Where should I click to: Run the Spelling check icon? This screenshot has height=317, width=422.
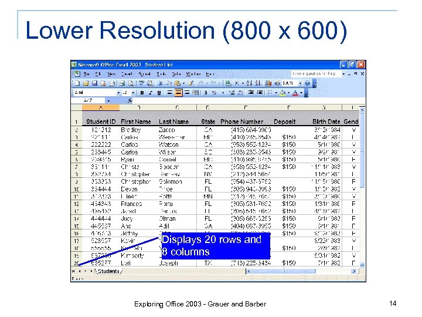(x=142, y=83)
